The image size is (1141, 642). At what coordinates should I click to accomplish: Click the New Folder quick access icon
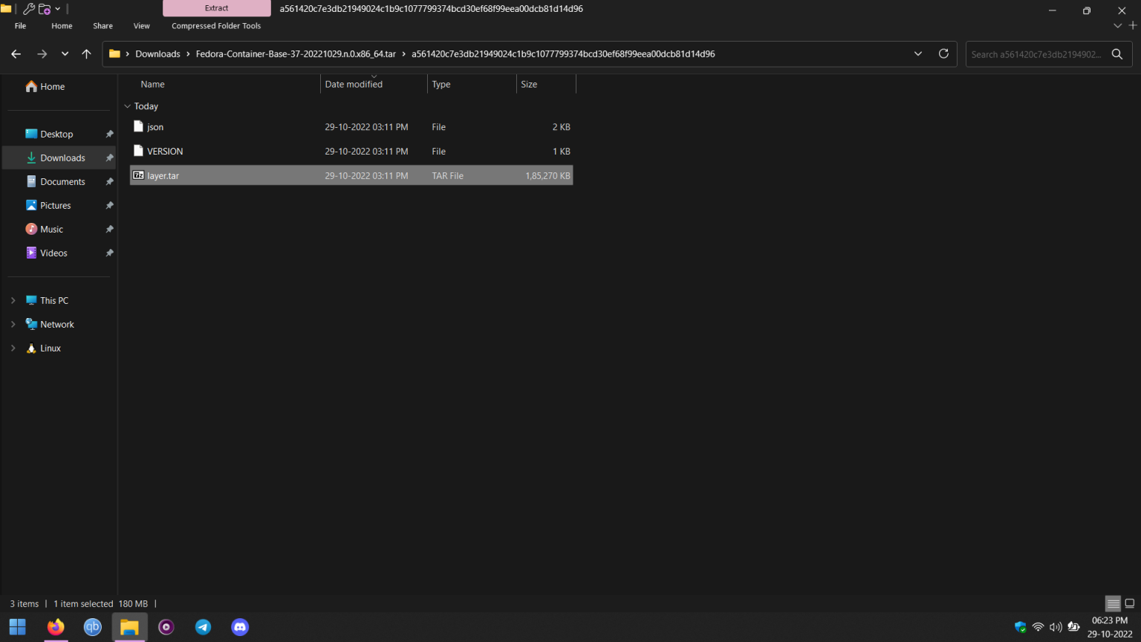pos(43,8)
